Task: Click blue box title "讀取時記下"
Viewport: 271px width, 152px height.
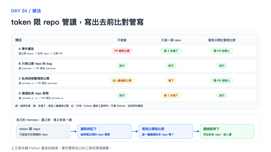Action: (x=88, y=129)
